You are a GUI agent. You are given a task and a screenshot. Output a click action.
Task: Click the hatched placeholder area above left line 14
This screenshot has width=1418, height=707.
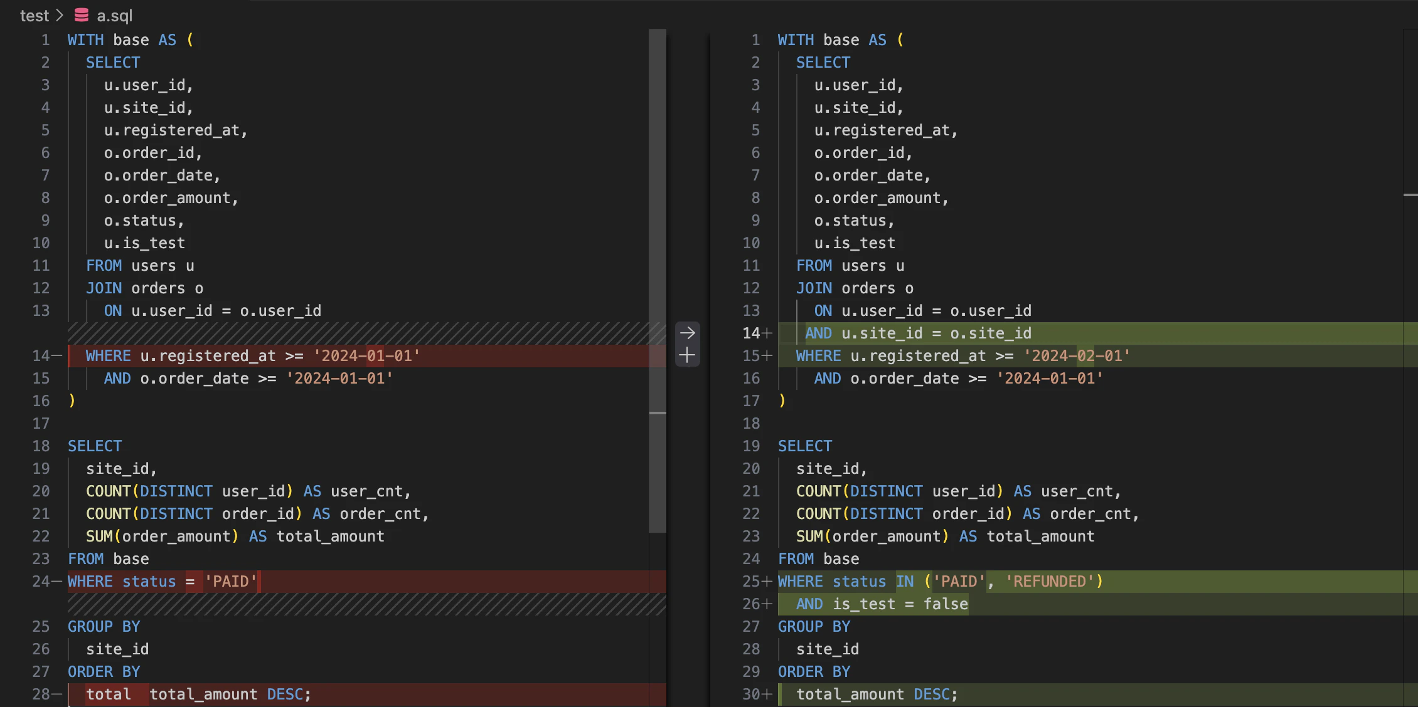pyautogui.click(x=364, y=333)
